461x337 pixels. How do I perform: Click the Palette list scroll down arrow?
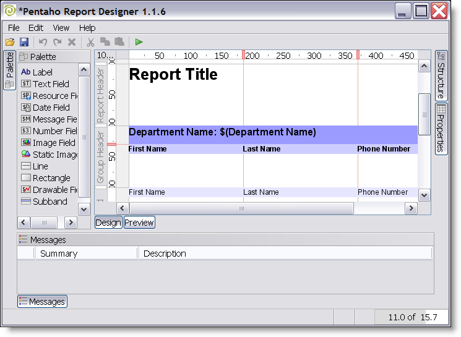coord(84,209)
